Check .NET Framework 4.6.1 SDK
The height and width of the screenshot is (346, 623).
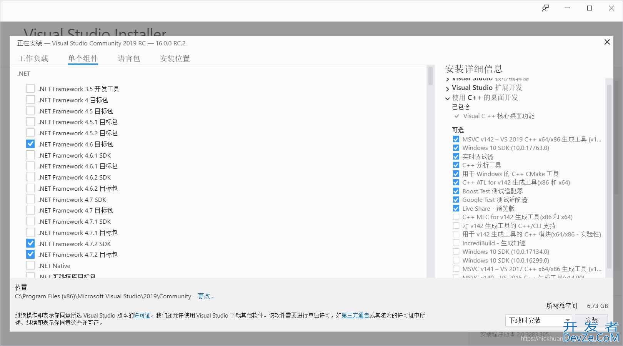(x=30, y=155)
